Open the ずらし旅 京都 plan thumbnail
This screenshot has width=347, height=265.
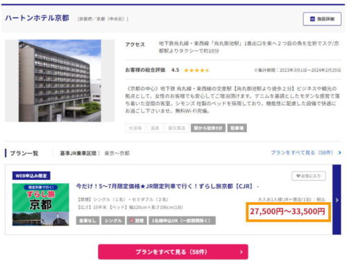pyautogui.click(x=41, y=204)
